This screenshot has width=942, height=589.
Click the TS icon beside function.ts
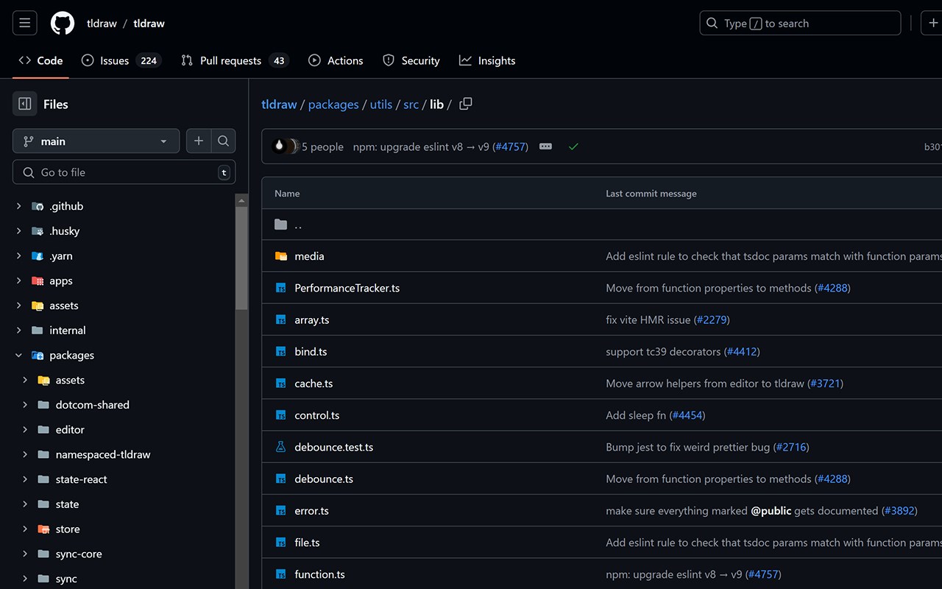pos(280,574)
